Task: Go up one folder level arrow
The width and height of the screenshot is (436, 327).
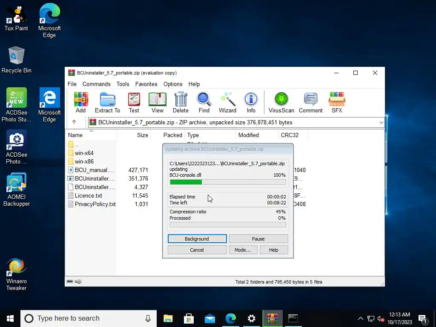Action: coord(74,122)
